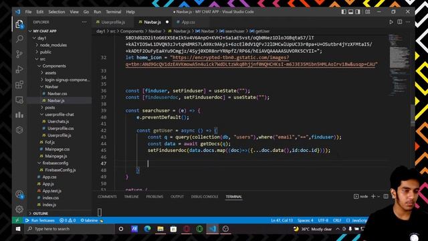Switch to DEBUG CONSOLE panel tab
428x241 pixels.
[x=205, y=196]
